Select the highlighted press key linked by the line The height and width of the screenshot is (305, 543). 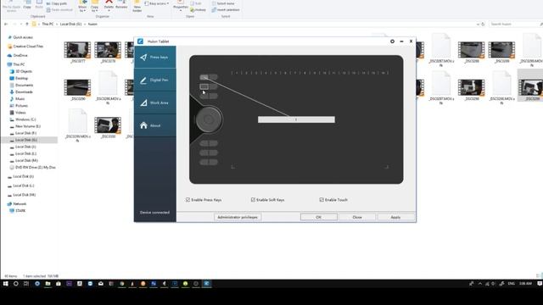click(204, 77)
